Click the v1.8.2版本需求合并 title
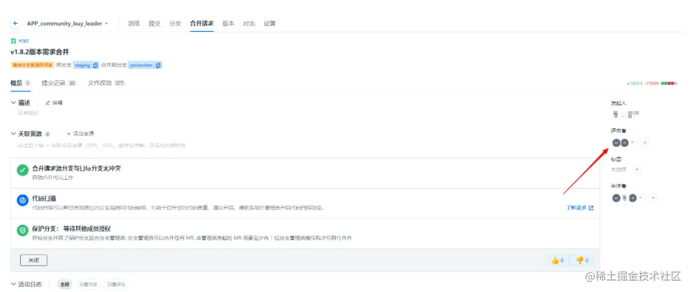 [39, 52]
